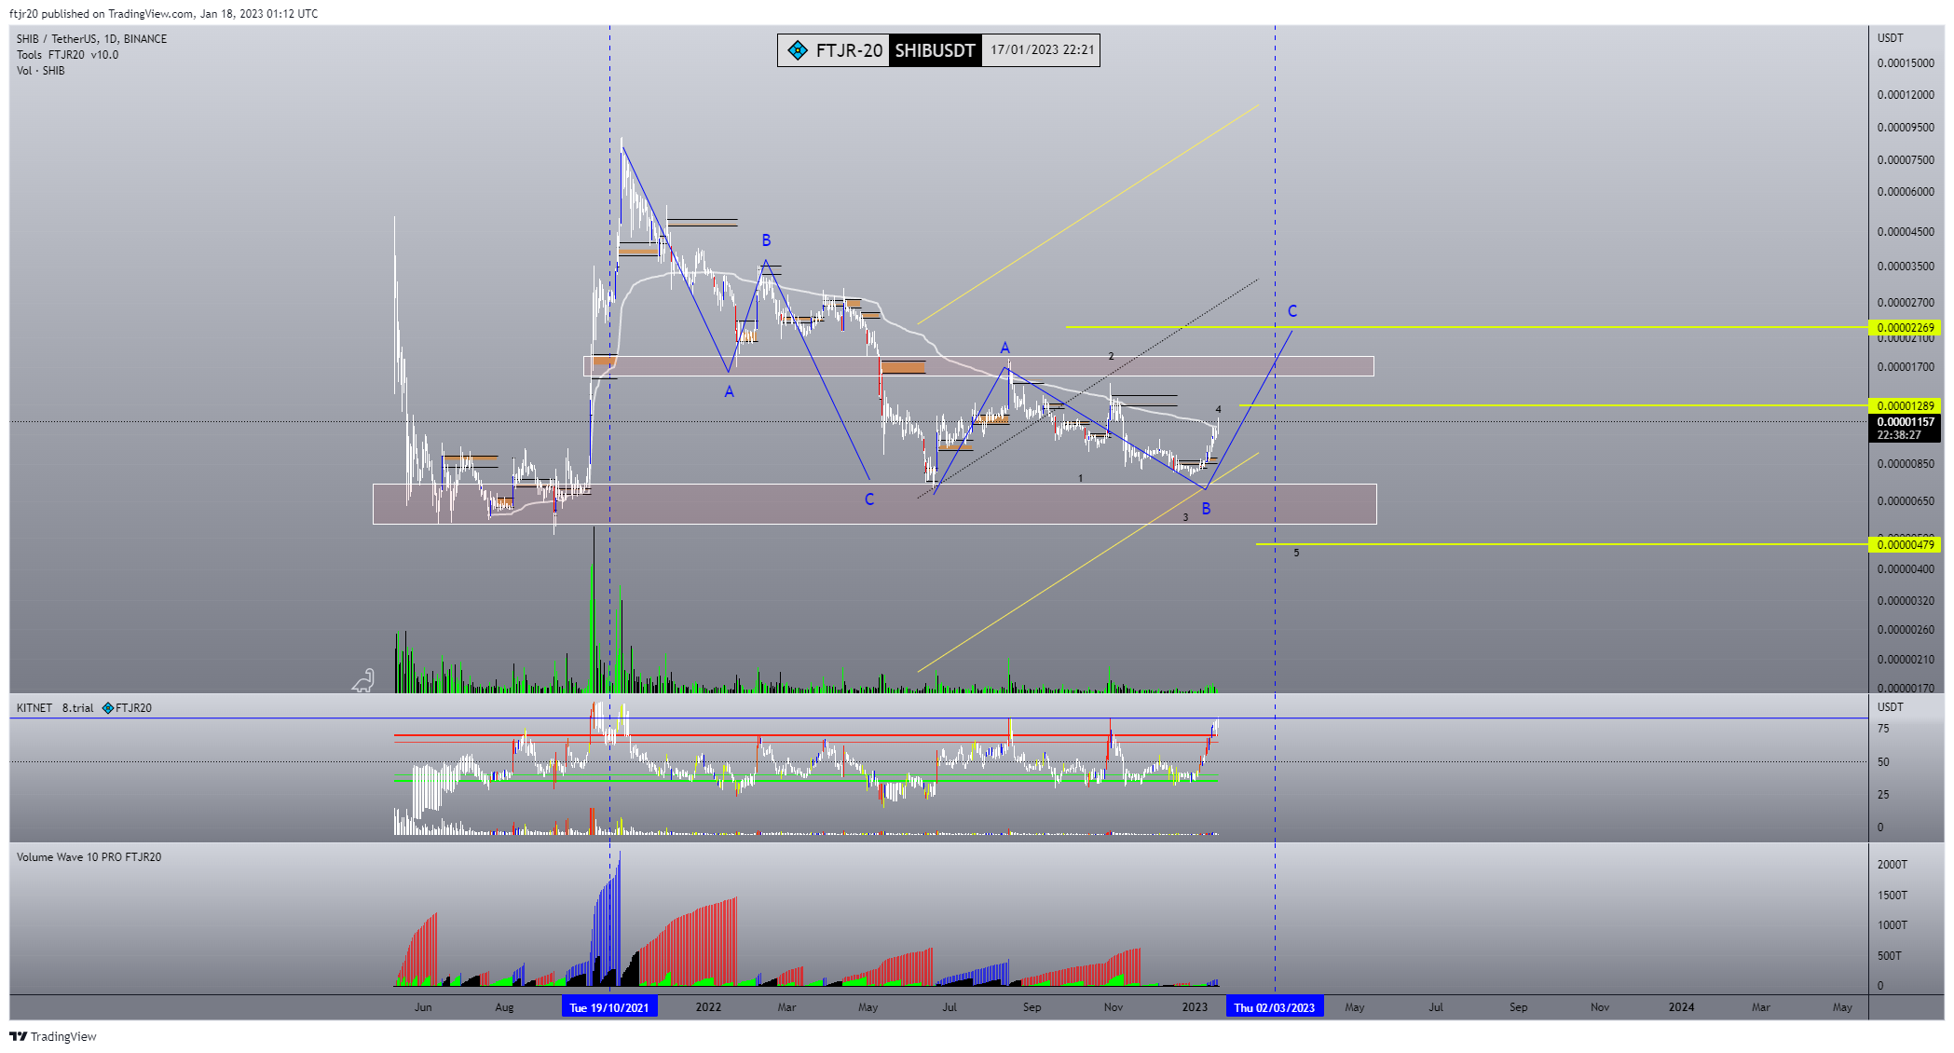Click the Tools FTJR20 v10.0 indicator label
Viewport: 1954px width, 1053px height.
click(67, 55)
